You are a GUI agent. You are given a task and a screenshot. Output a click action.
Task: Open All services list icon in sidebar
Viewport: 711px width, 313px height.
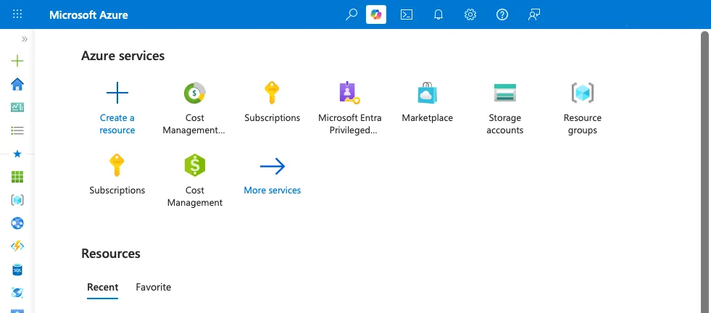click(x=17, y=130)
